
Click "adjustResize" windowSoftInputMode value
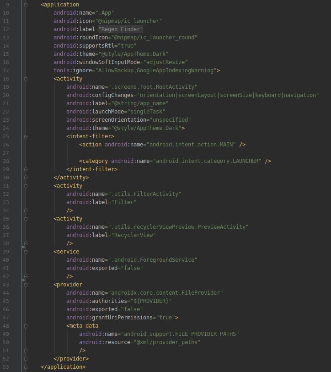point(165,62)
